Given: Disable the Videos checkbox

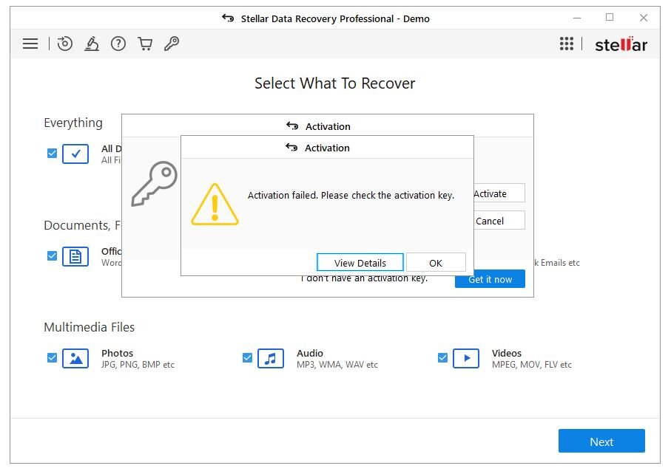Looking at the screenshot, I should pyautogui.click(x=442, y=358).
